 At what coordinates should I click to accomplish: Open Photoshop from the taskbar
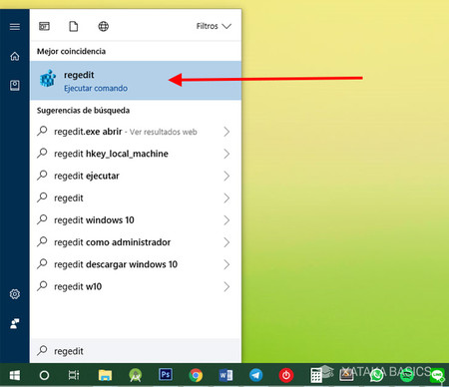click(x=166, y=375)
